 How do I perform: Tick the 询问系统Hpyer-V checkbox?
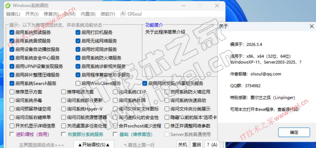tap(63, 109)
